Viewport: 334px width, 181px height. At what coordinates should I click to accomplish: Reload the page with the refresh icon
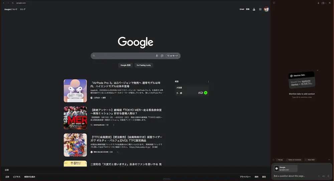coord(13,3)
